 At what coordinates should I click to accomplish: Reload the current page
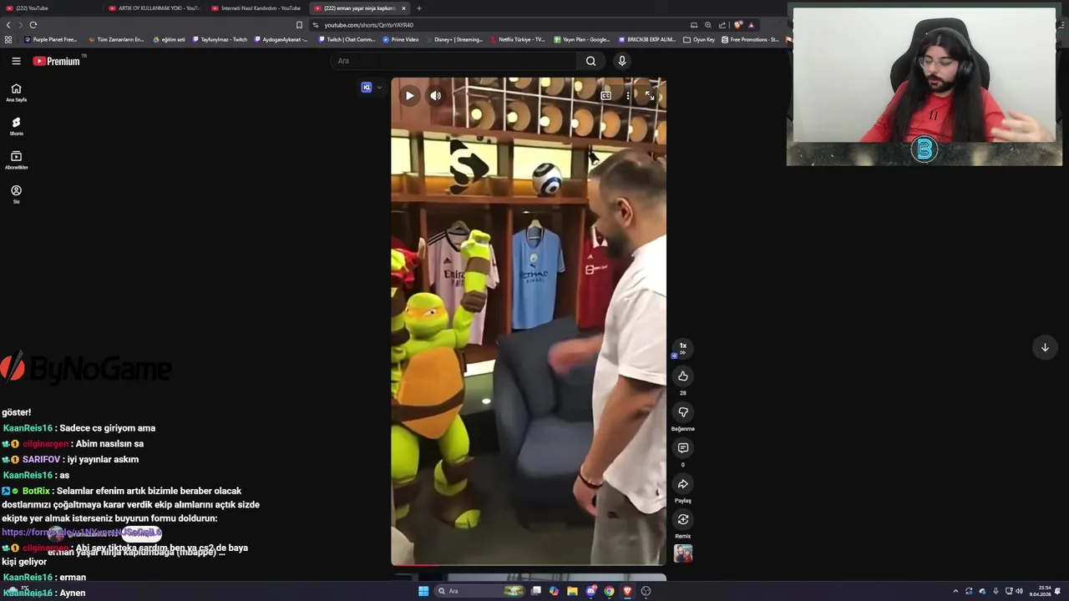point(33,25)
